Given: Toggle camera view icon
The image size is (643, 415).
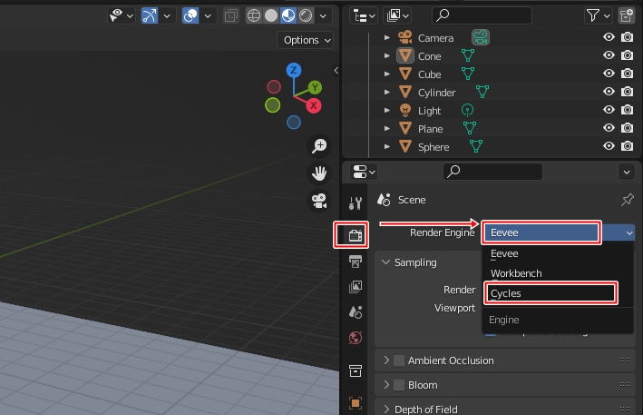Looking at the screenshot, I should click(x=319, y=201).
